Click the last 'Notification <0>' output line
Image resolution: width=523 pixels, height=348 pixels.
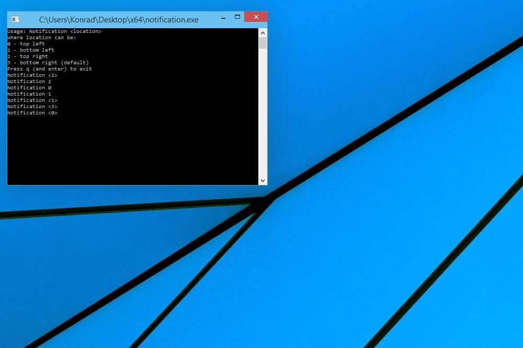pyautogui.click(x=32, y=113)
